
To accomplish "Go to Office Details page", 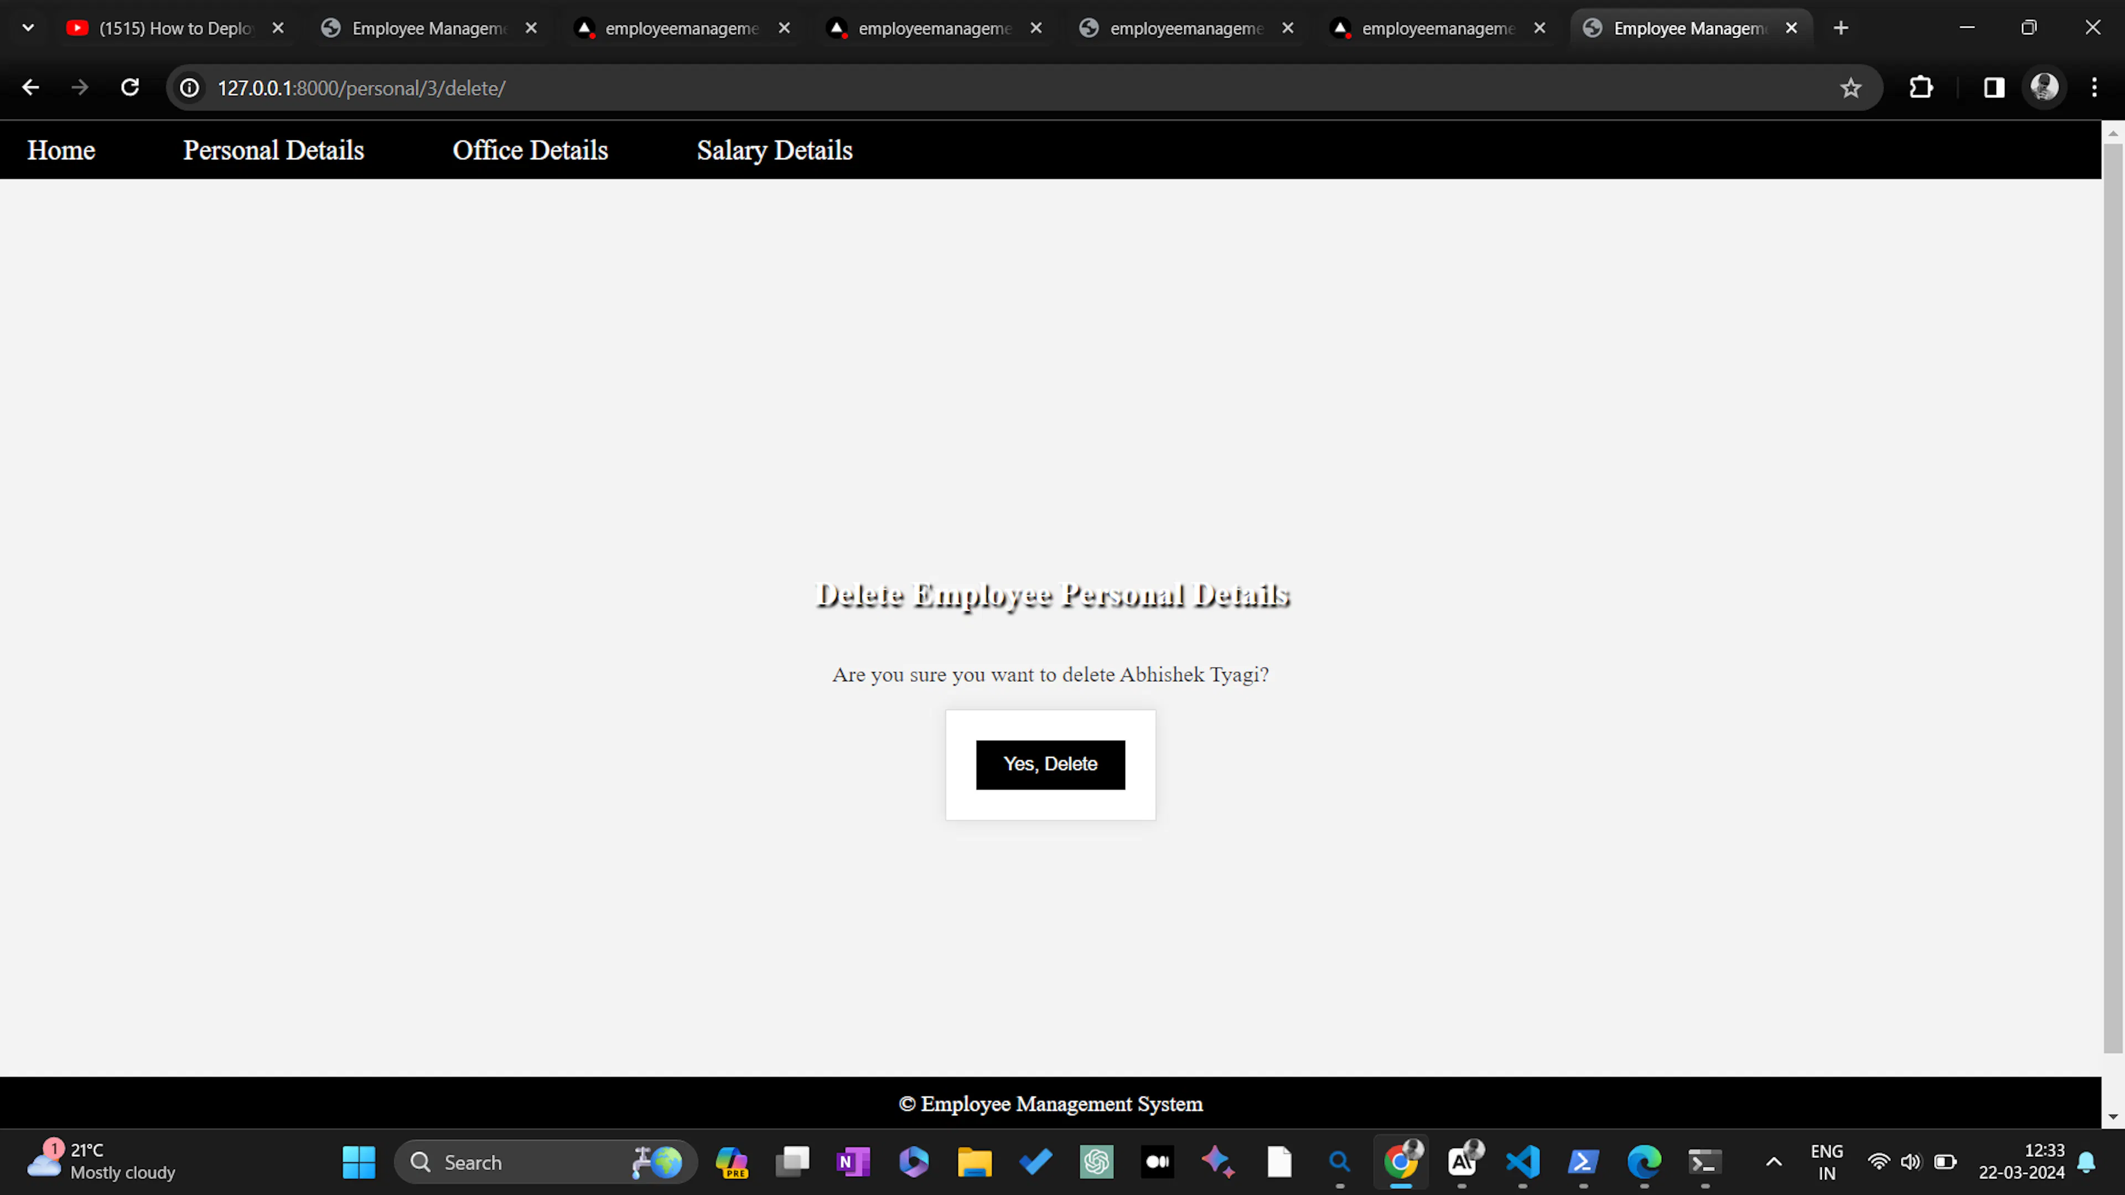I will point(530,150).
